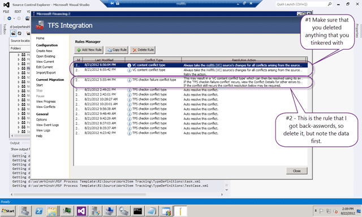This screenshot has height=217, width=362.
Task: Show hidden system tray icons
Action: pyautogui.click(x=316, y=211)
